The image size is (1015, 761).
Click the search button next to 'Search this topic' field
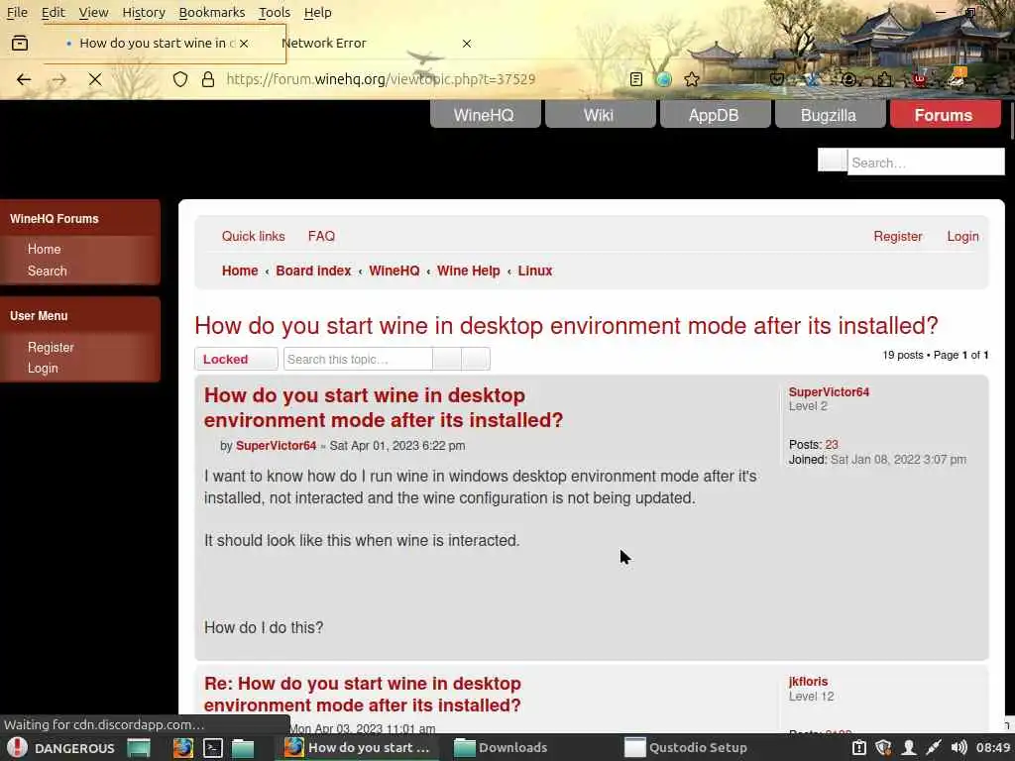tap(447, 359)
